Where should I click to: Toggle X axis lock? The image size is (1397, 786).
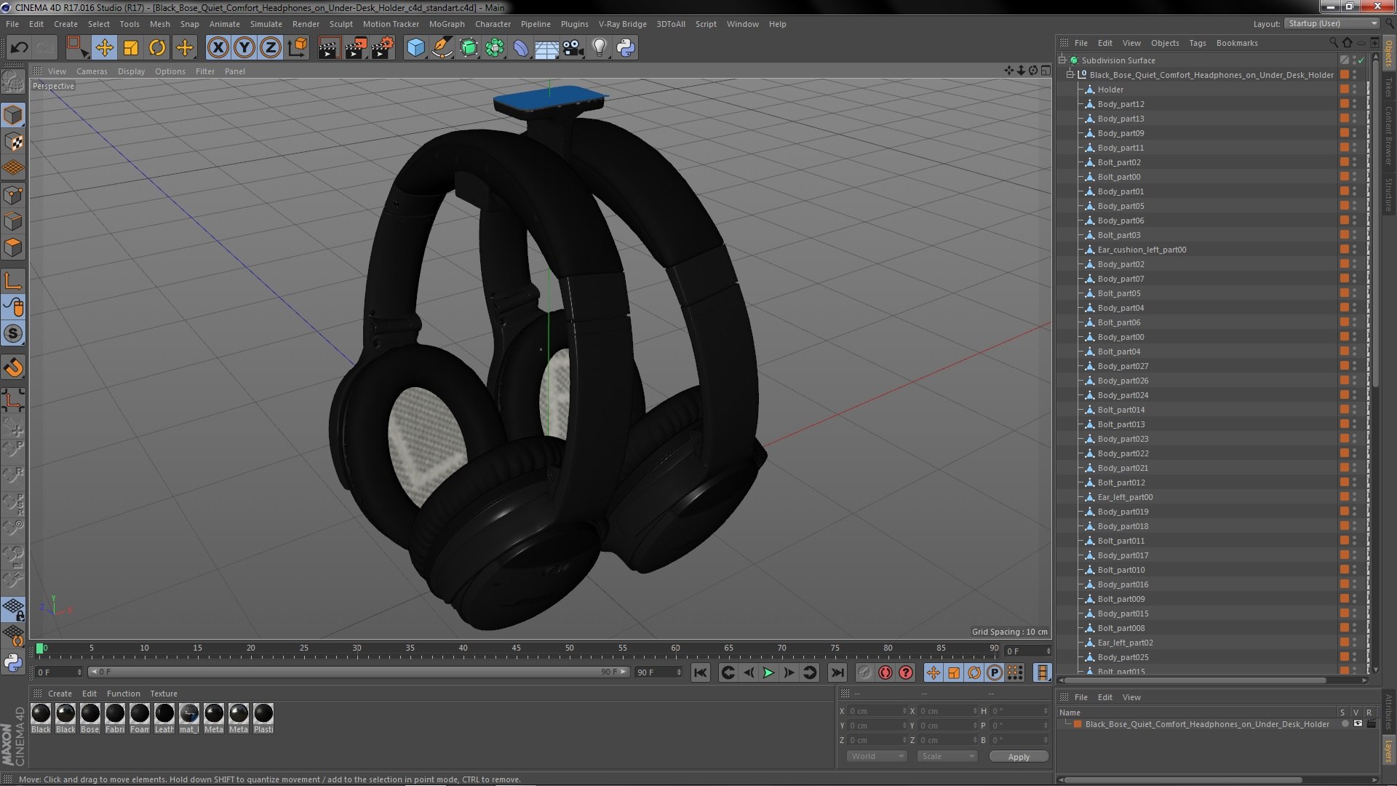click(218, 48)
